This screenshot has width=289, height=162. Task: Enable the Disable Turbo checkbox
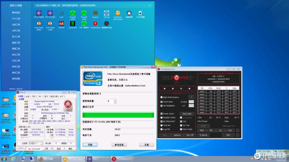161,118
